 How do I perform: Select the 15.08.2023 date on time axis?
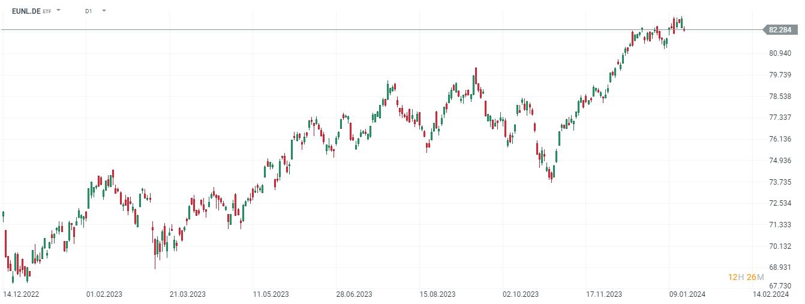(x=437, y=294)
